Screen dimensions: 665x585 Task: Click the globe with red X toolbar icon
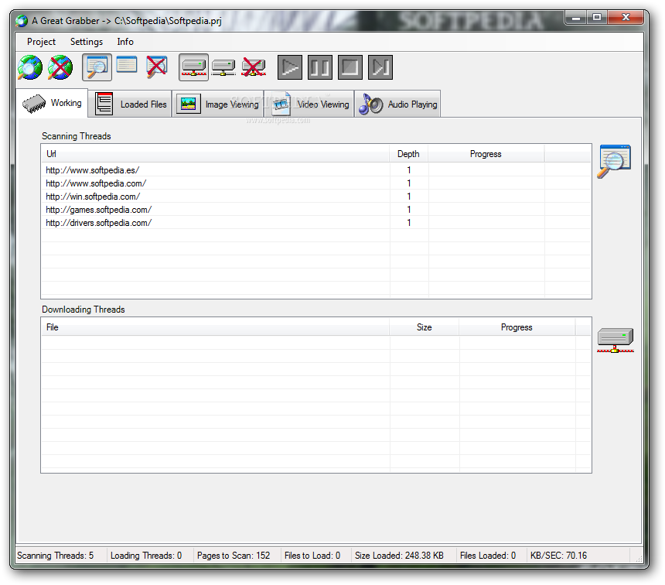pos(60,67)
